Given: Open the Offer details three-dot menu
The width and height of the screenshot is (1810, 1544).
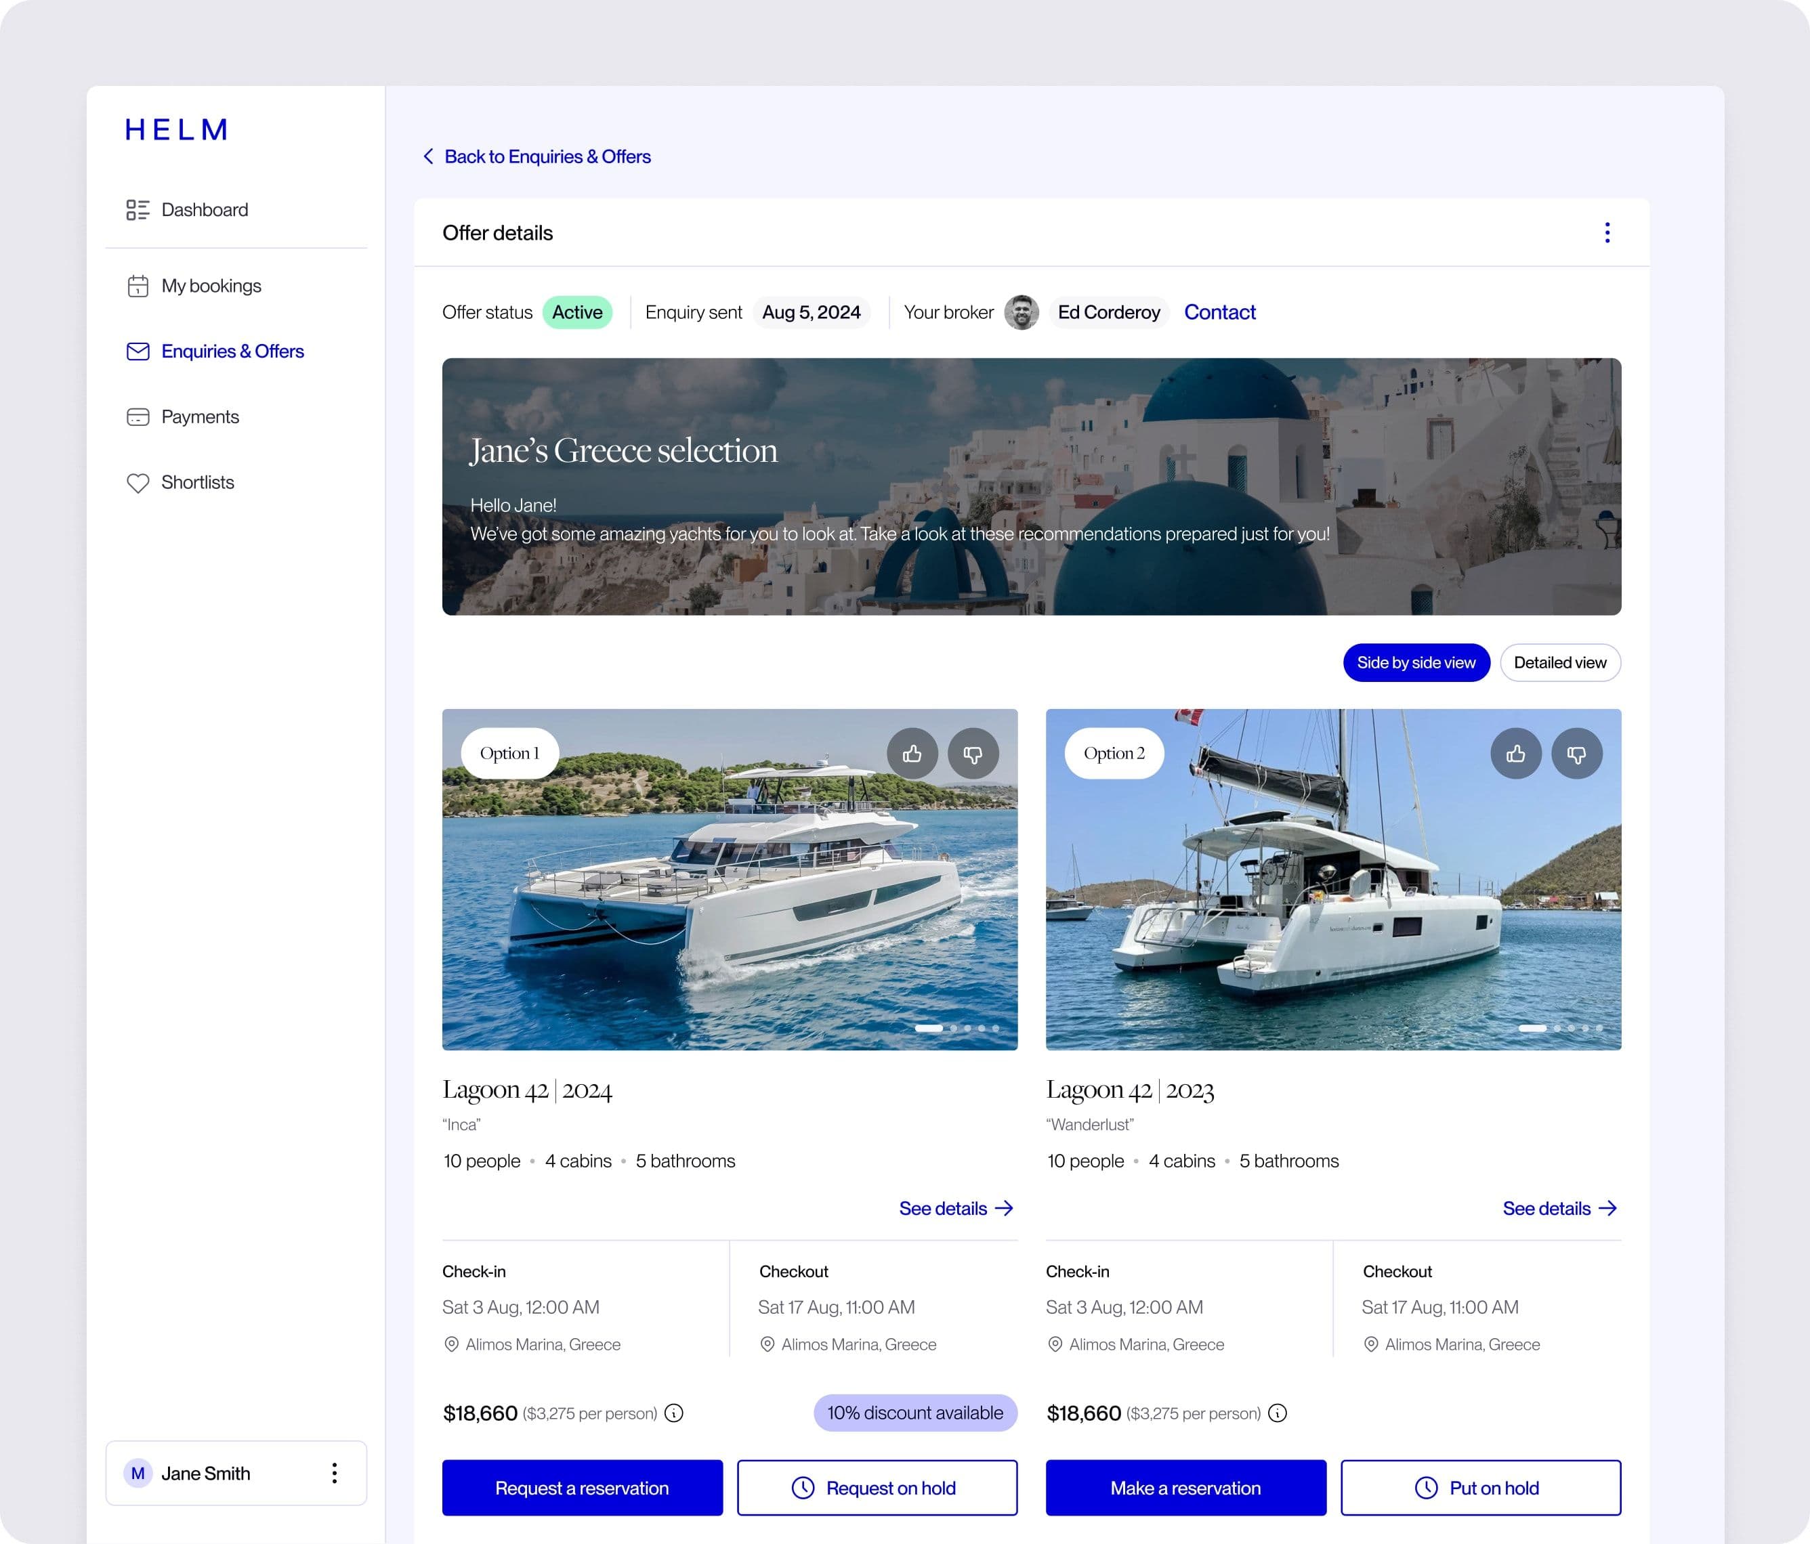Looking at the screenshot, I should coord(1607,232).
